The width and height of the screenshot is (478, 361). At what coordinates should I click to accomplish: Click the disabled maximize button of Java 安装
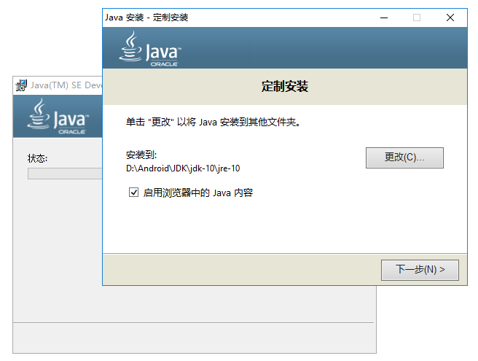pyautogui.click(x=417, y=18)
